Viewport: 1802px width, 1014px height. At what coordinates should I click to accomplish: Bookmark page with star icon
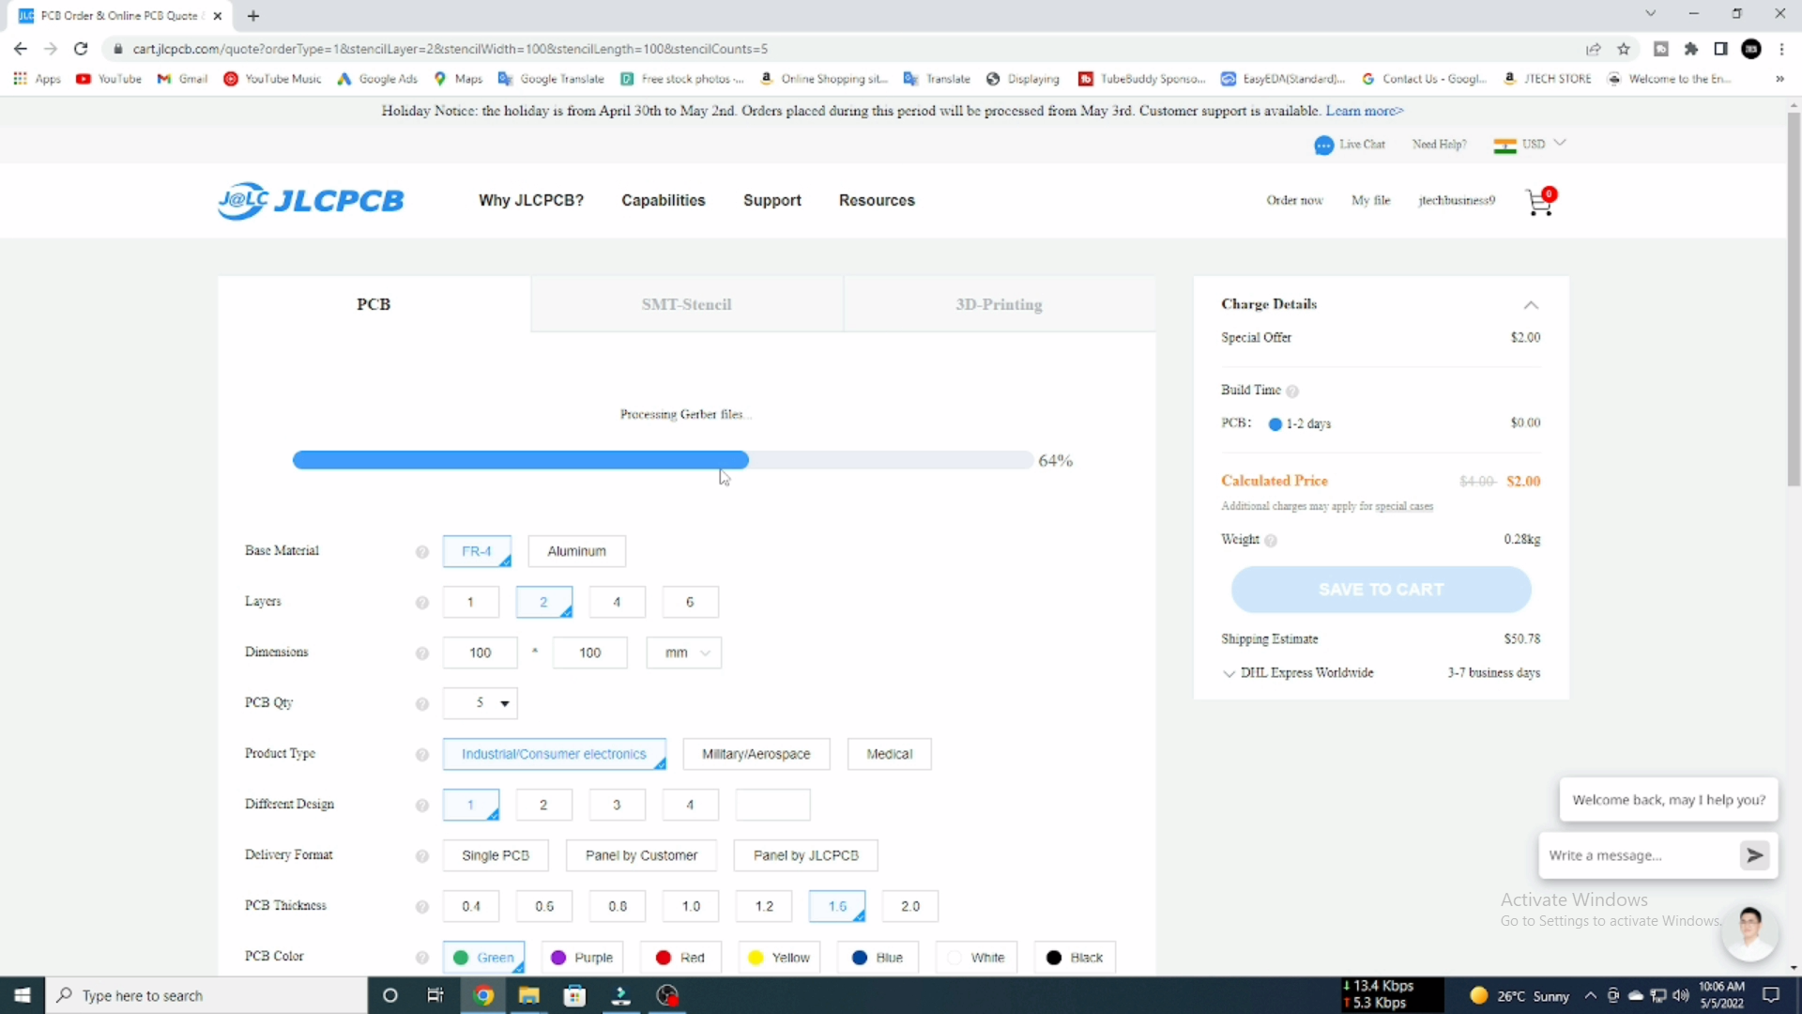pyautogui.click(x=1624, y=49)
